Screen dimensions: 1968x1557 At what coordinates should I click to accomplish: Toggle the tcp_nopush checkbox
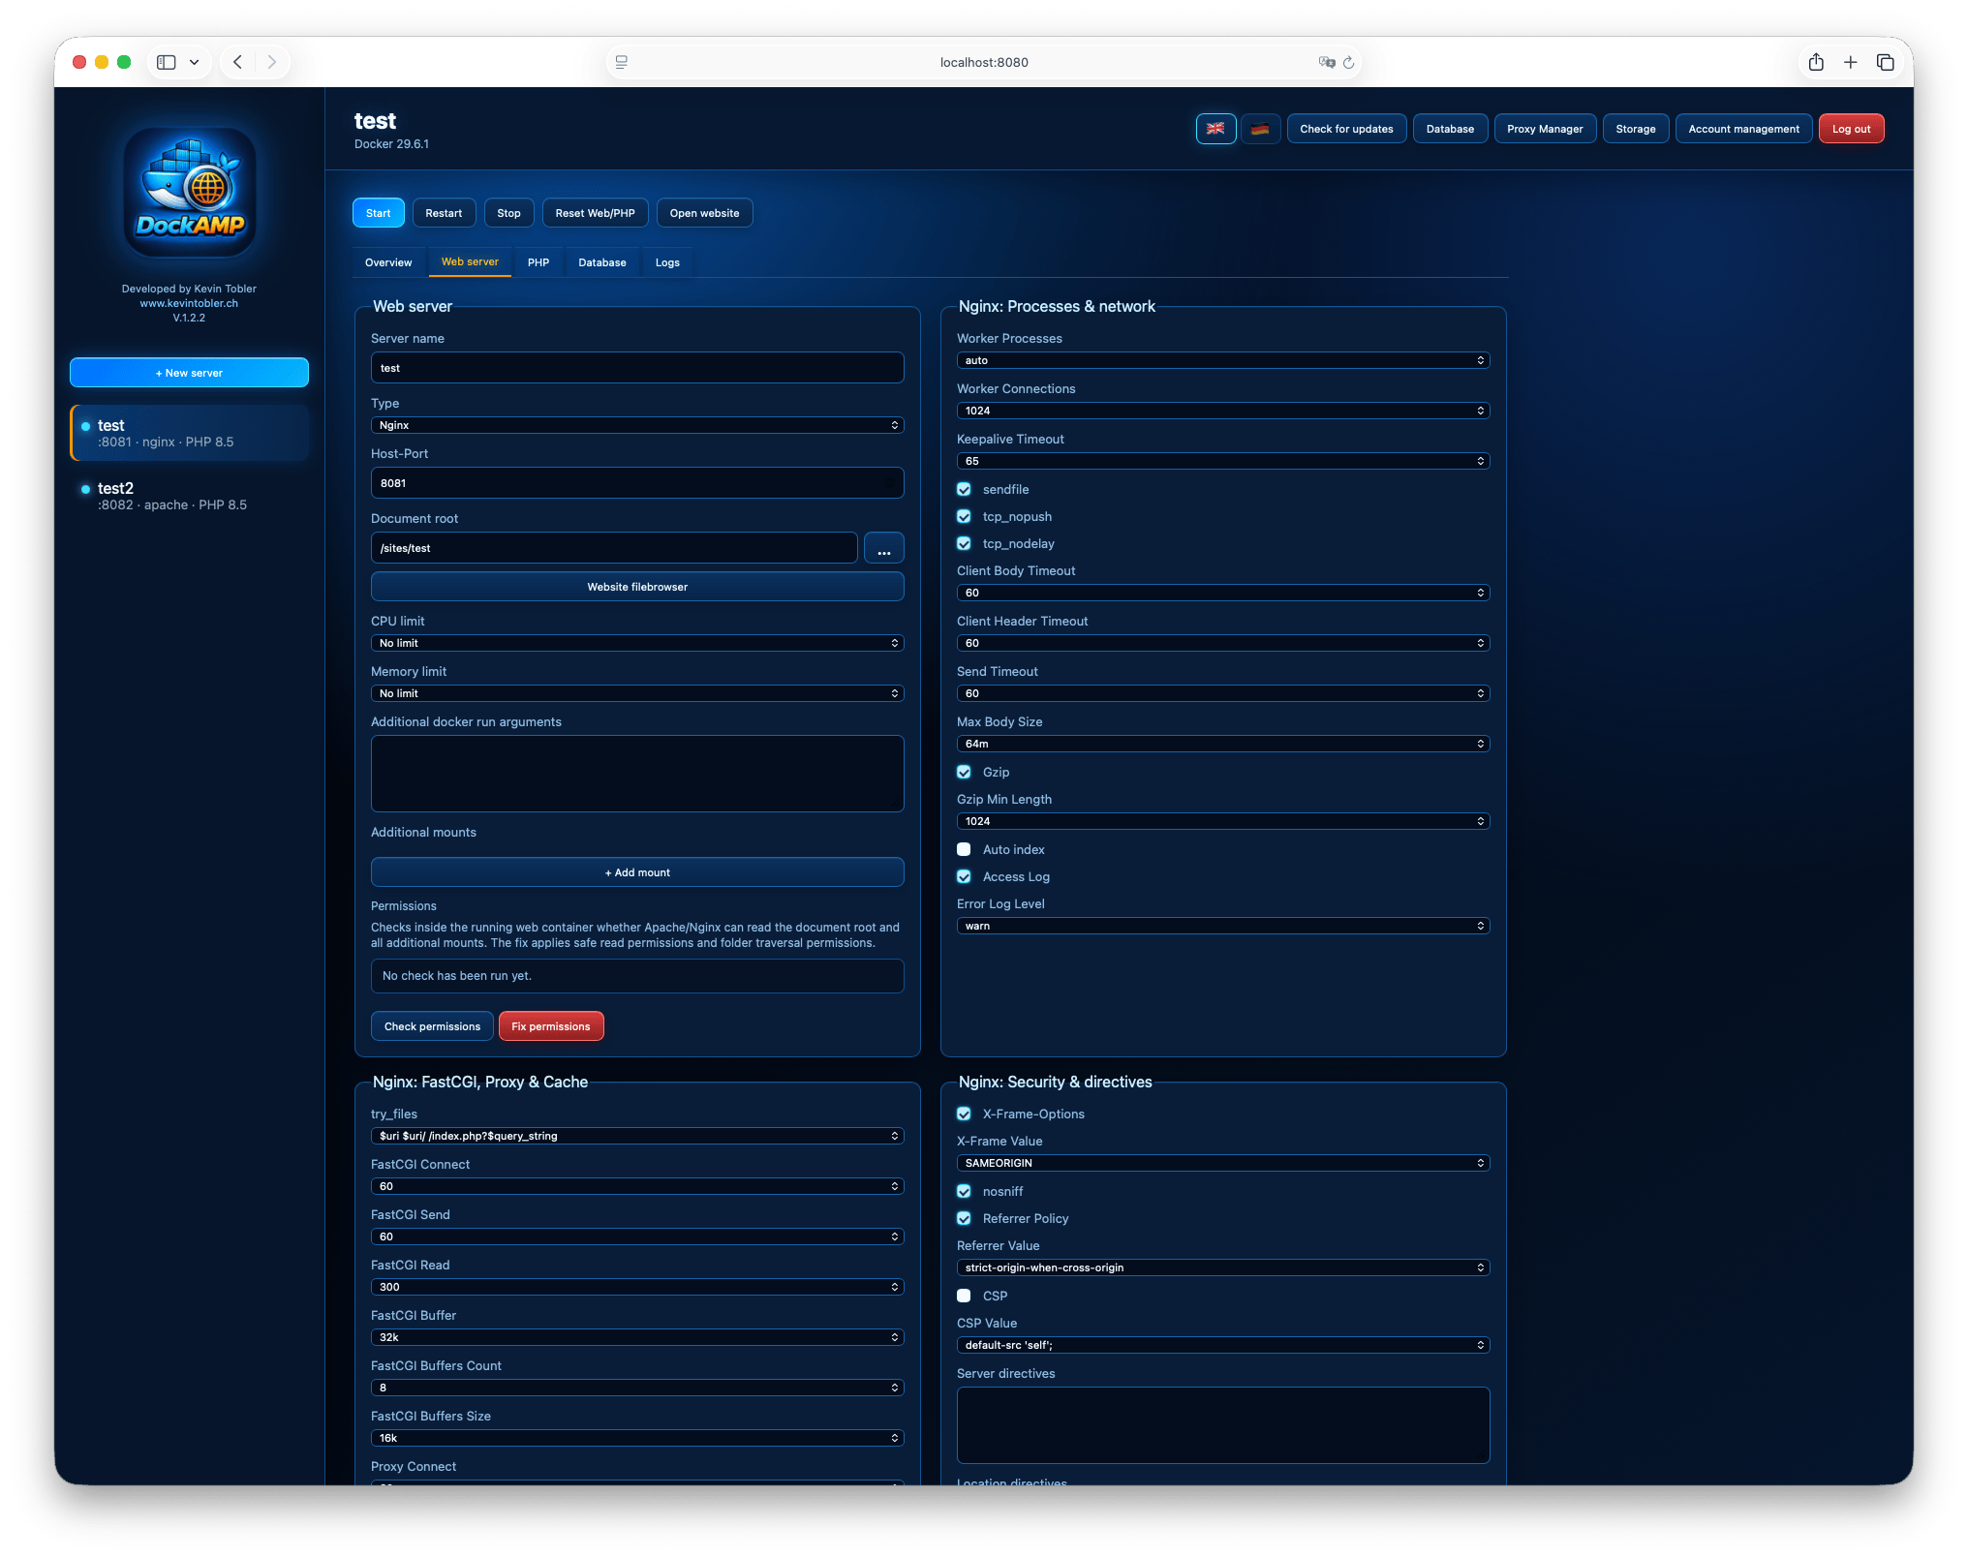click(964, 517)
